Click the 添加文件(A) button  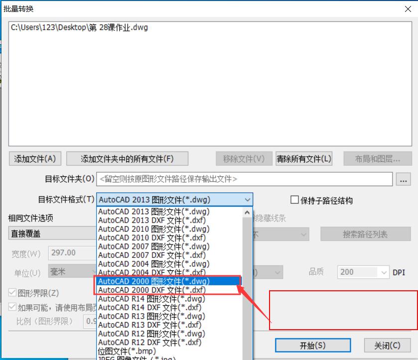[x=34, y=158]
